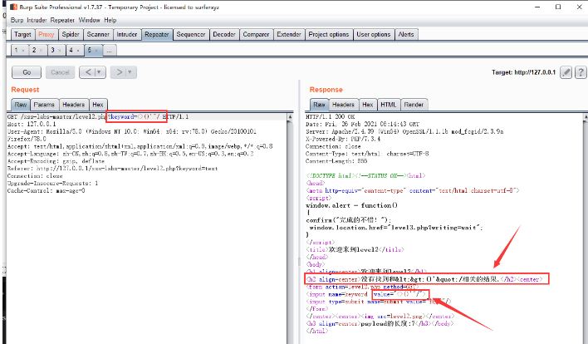Close Repeater tab 3 with its x
Image resolution: width=588 pixels, height=344 pixels.
60,50
